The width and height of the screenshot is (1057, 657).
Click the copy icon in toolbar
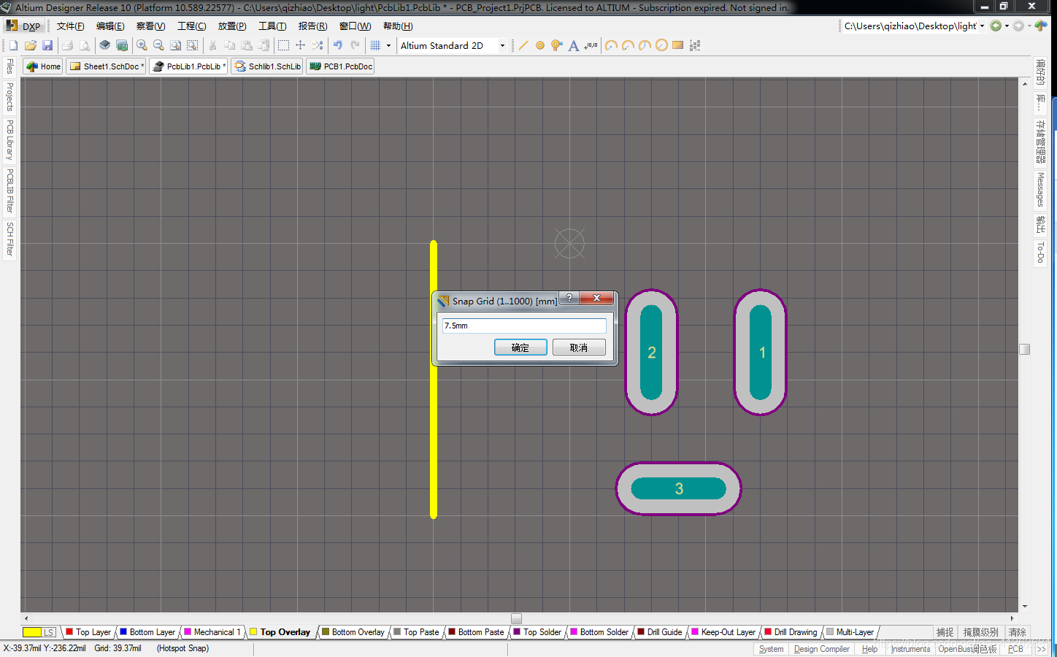230,45
